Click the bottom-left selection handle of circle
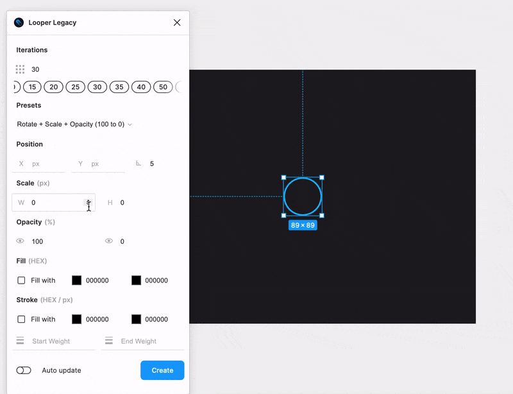This screenshot has height=394, width=513. coord(283,216)
